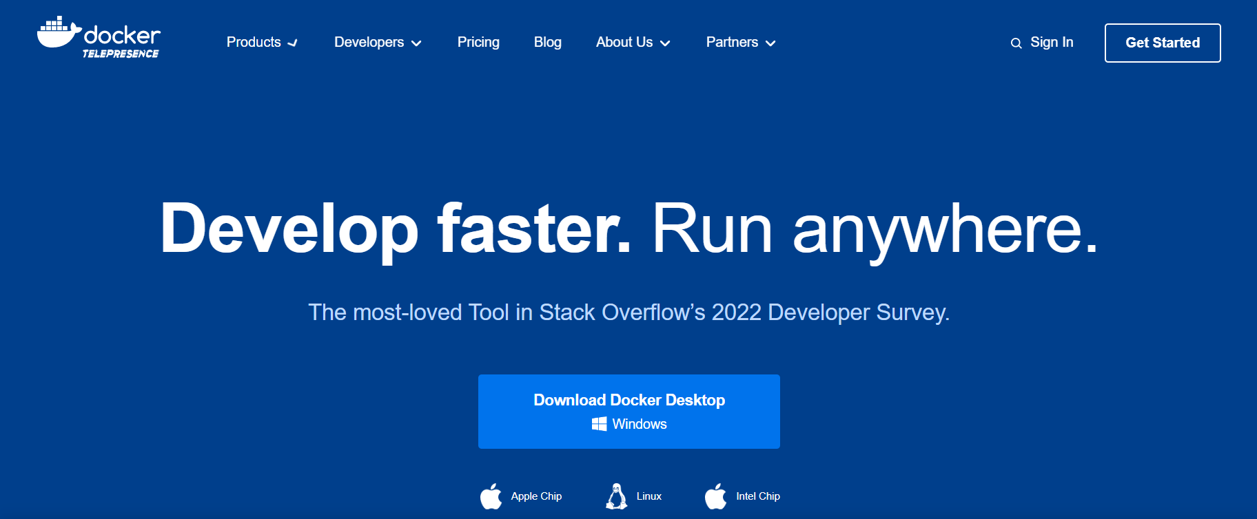
Task: Click the Get Started button
Action: pyautogui.click(x=1163, y=43)
